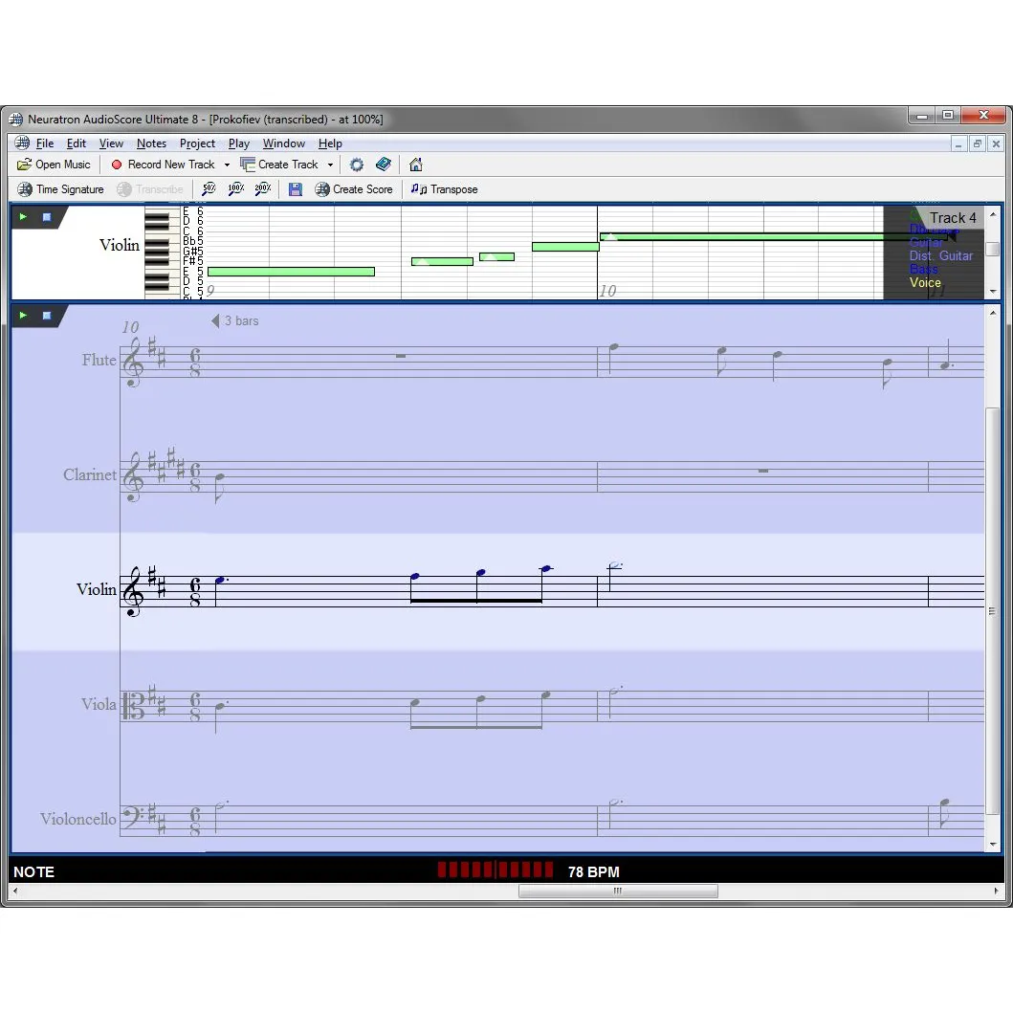Click the 3 bars back arrow
This screenshot has height=1013, width=1013.
point(215,320)
